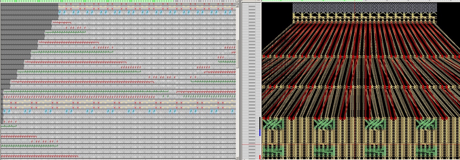Click the vertical scrollbar's up arrow in the knitting chart

click(238, 5)
